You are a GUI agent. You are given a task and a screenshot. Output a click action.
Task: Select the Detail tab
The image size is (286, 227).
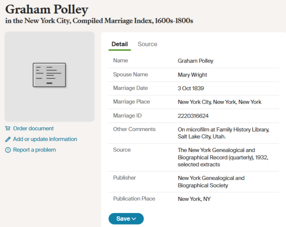click(120, 44)
